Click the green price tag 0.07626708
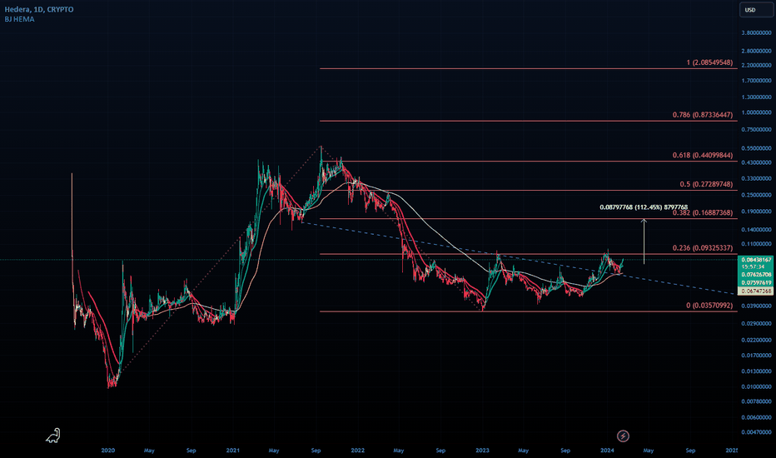 click(x=756, y=274)
